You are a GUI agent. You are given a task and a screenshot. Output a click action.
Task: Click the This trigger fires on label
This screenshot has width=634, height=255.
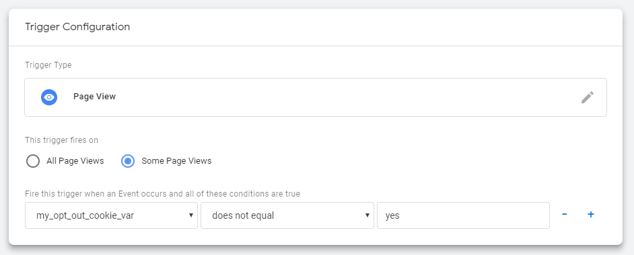61,140
